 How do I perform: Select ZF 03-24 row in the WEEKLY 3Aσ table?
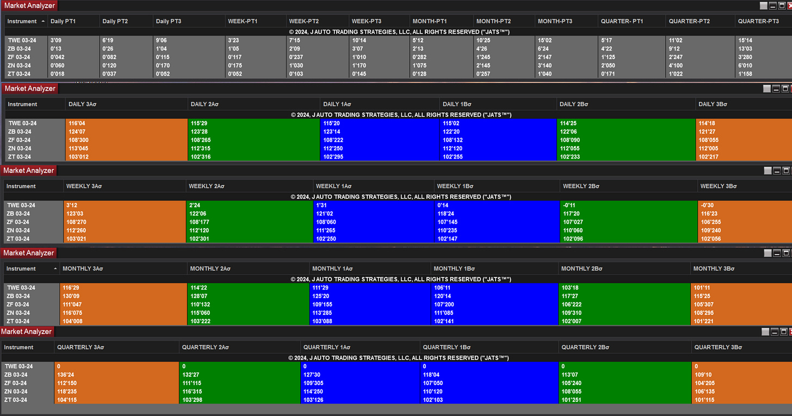point(398,222)
